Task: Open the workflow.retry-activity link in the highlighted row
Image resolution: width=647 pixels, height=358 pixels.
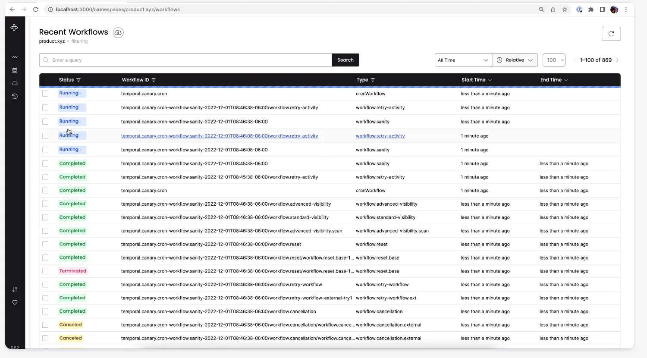Action: 380,135
